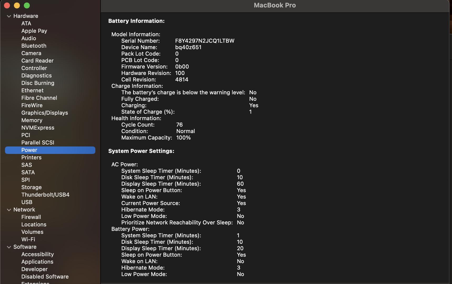Open the Graphics/Displays entry
The width and height of the screenshot is (452, 284).
(x=44, y=113)
